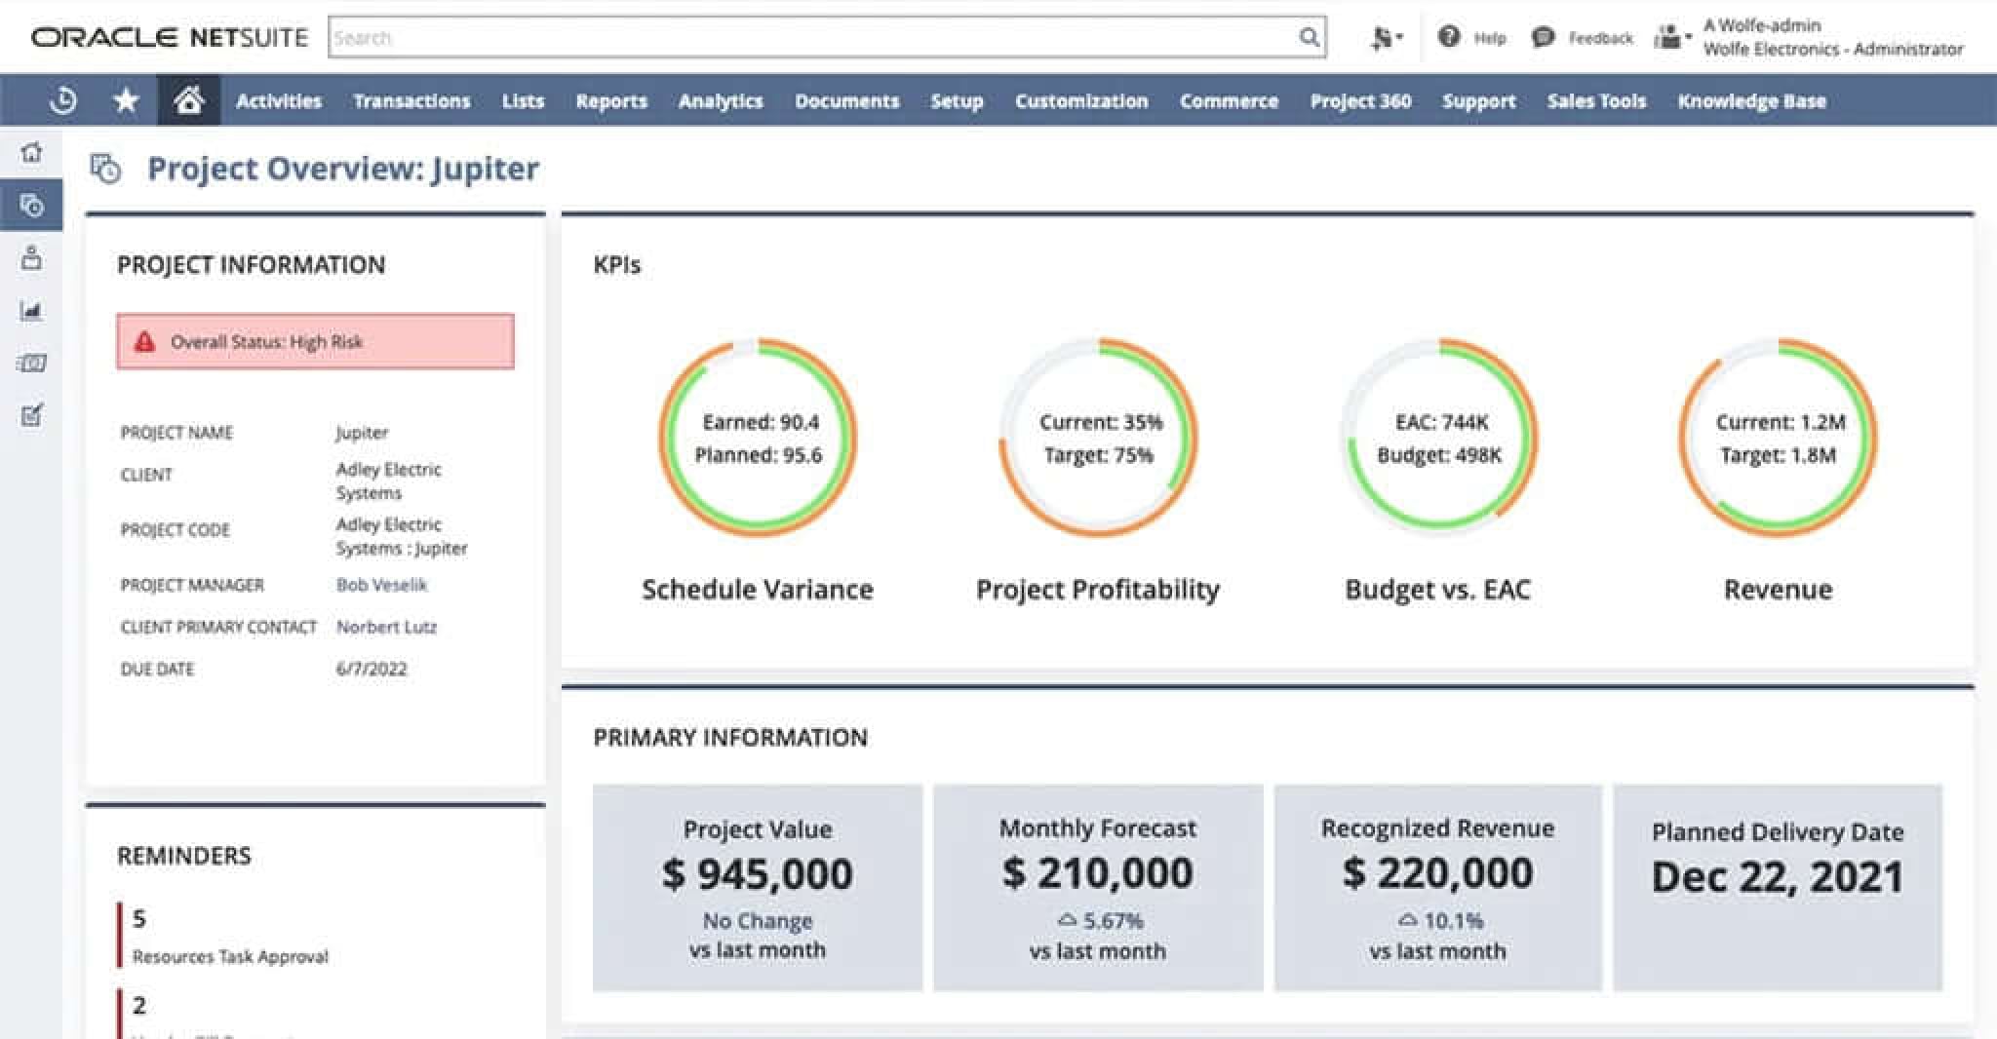
Task: Open the 5 Resources Task Approval reminder
Action: pos(230,936)
